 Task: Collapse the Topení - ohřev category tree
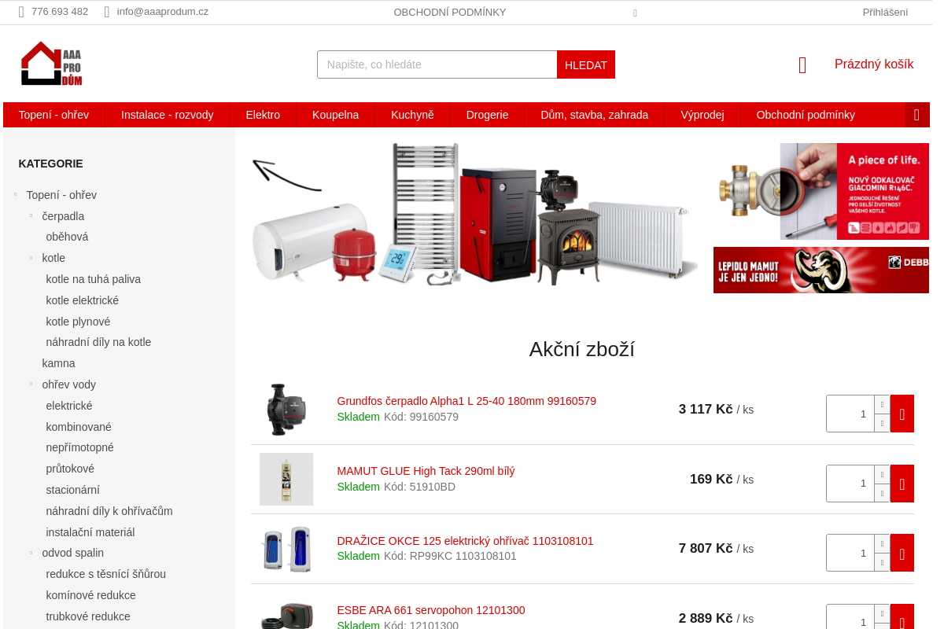click(16, 194)
